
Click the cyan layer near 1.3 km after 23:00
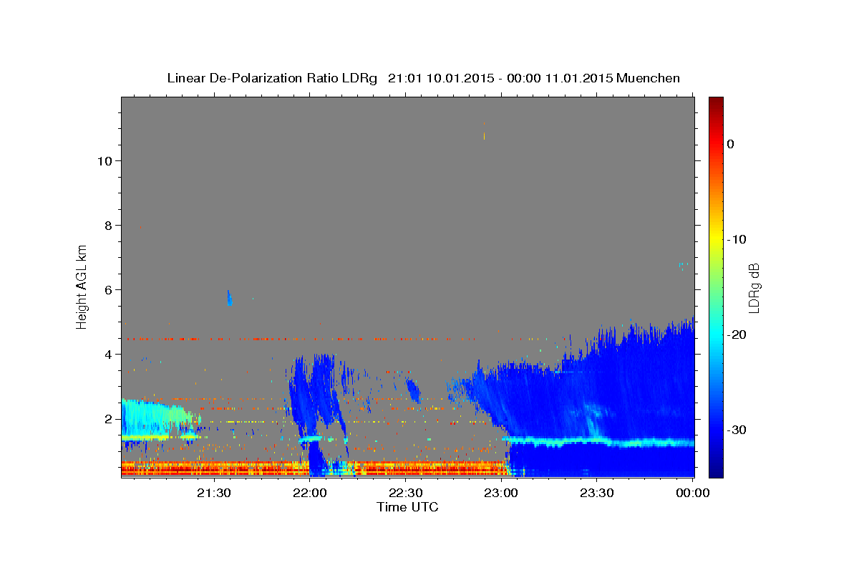pos(598,441)
